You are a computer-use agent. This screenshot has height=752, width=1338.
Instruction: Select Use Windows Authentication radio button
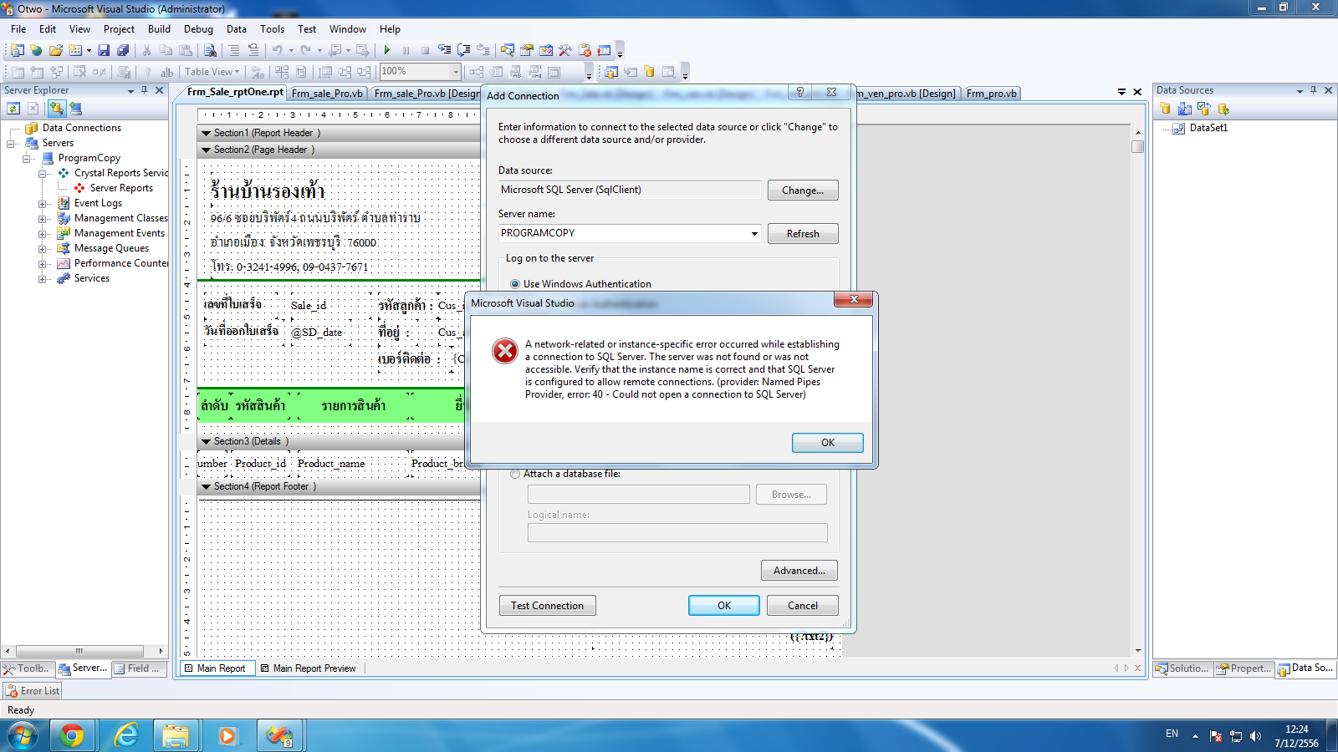(x=515, y=284)
